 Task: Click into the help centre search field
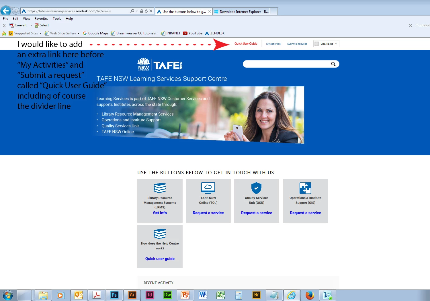pos(287,64)
